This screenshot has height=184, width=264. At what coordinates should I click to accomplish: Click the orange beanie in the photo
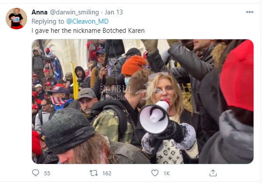pyautogui.click(x=133, y=65)
